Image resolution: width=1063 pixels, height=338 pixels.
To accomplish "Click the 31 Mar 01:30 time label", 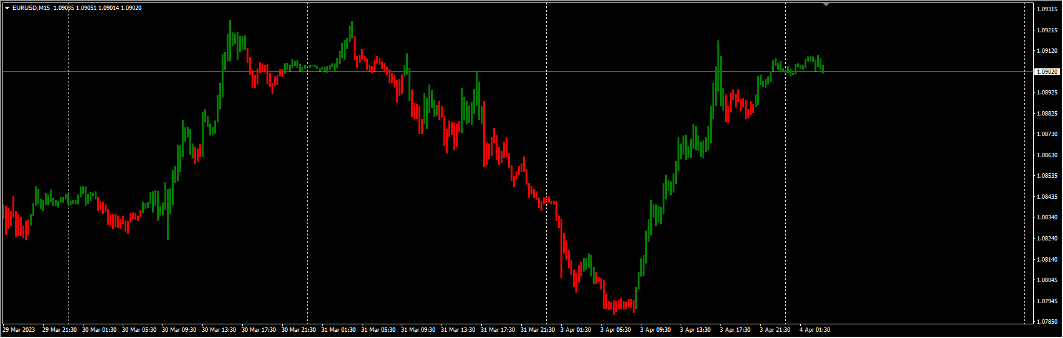I will (338, 330).
